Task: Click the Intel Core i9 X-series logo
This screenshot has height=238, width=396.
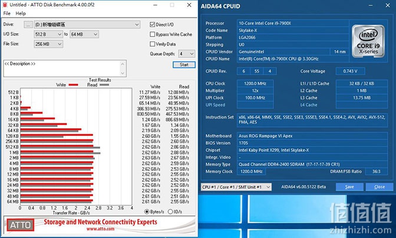Action: (368, 41)
